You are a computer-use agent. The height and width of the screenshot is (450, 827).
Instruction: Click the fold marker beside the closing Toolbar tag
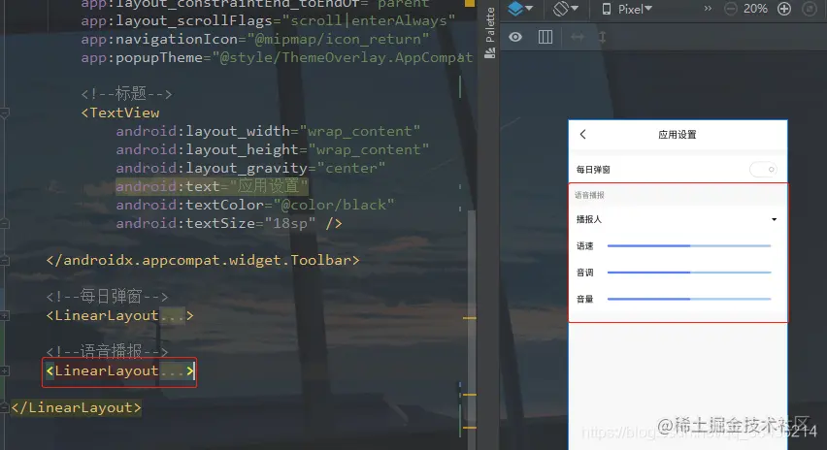pos(5,260)
